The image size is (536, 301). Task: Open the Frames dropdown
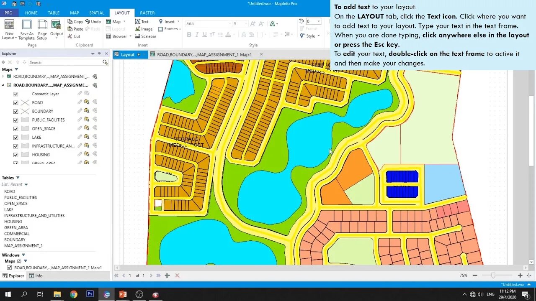coord(170,29)
